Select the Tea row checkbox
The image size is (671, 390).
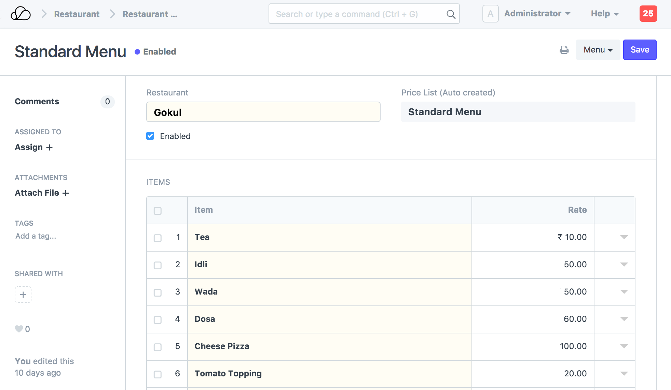[158, 238]
